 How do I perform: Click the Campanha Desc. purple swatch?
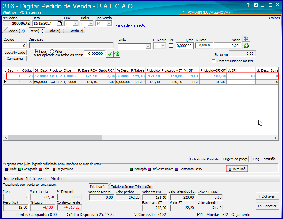[176, 169]
